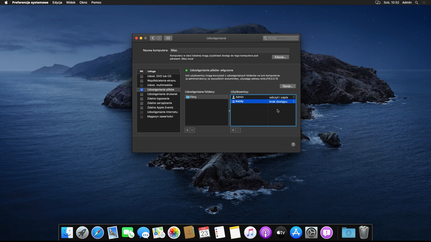Select the Filmy shared folder

[194, 97]
